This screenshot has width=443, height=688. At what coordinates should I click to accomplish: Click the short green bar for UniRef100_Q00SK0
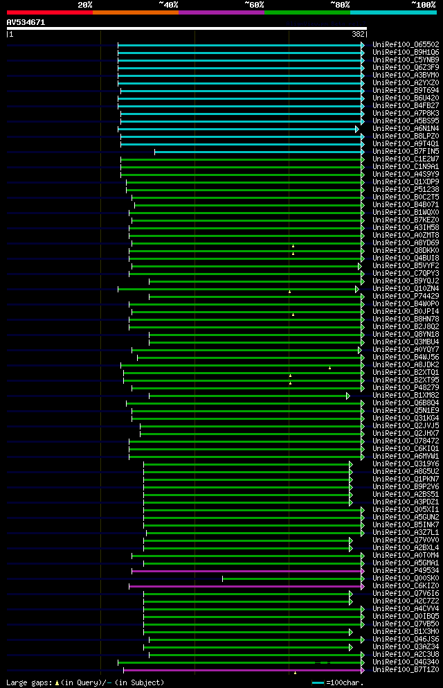(292, 579)
